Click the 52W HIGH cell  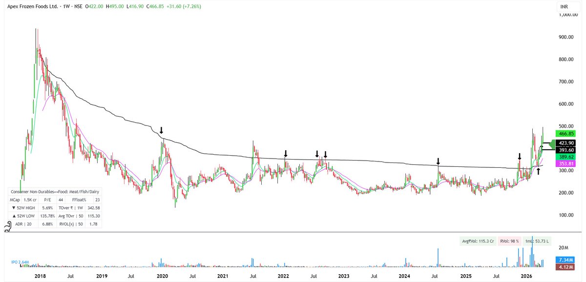[23, 208]
